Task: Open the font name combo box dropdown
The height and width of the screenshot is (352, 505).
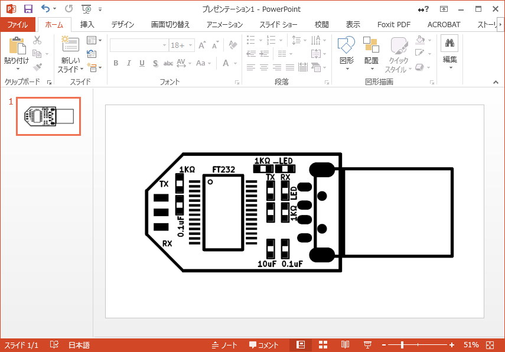Action: [x=164, y=45]
